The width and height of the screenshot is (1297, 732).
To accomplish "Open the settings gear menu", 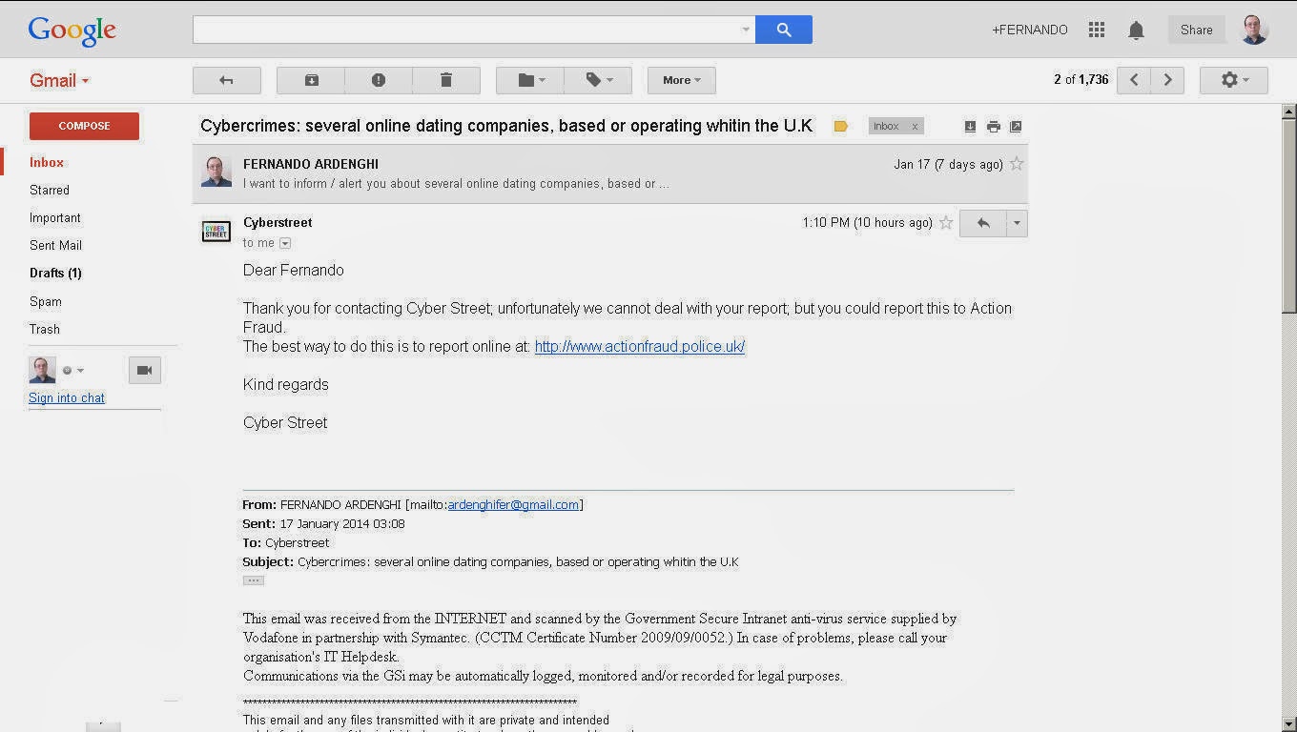I will (1234, 80).
